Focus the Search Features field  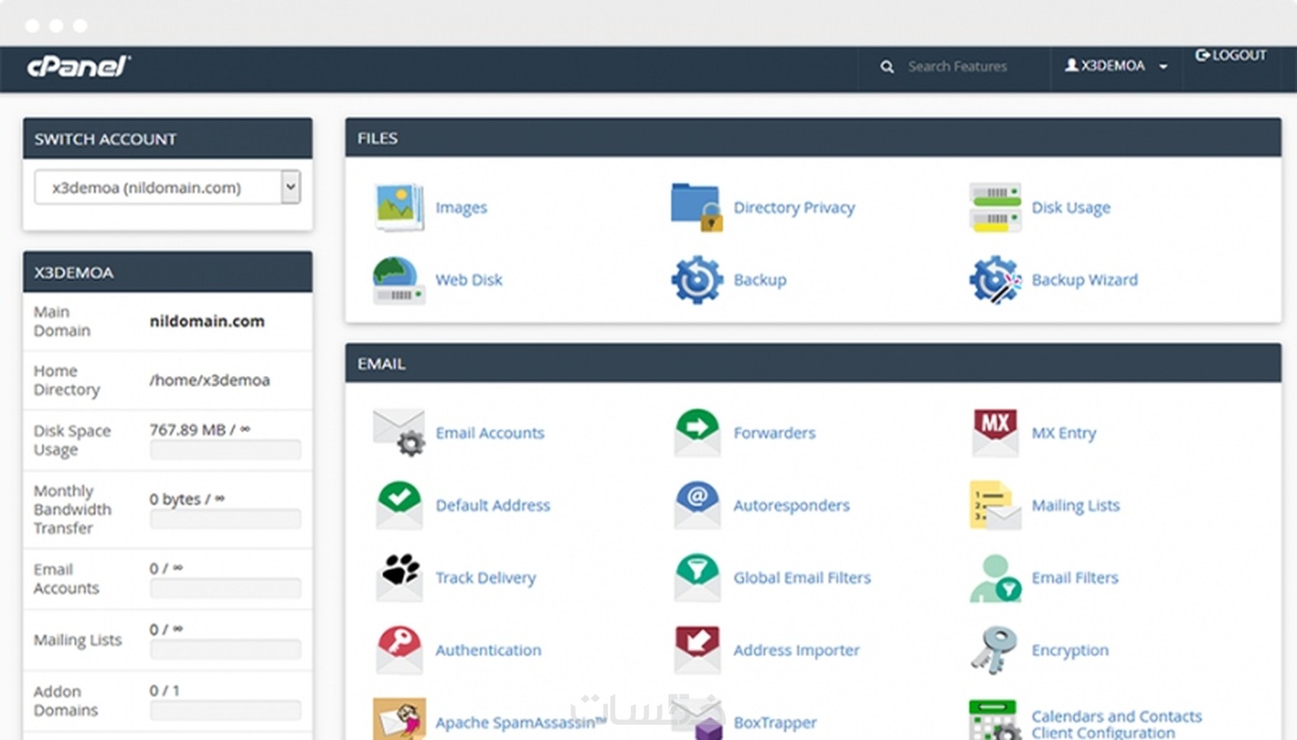click(957, 66)
